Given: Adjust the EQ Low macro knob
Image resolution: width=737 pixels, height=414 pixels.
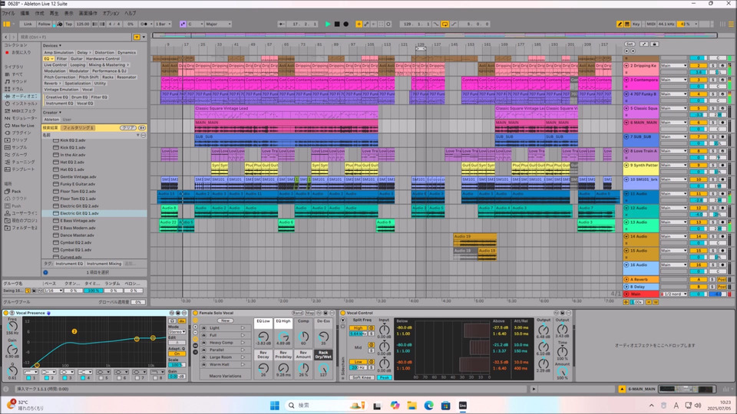Looking at the screenshot, I should [263, 336].
